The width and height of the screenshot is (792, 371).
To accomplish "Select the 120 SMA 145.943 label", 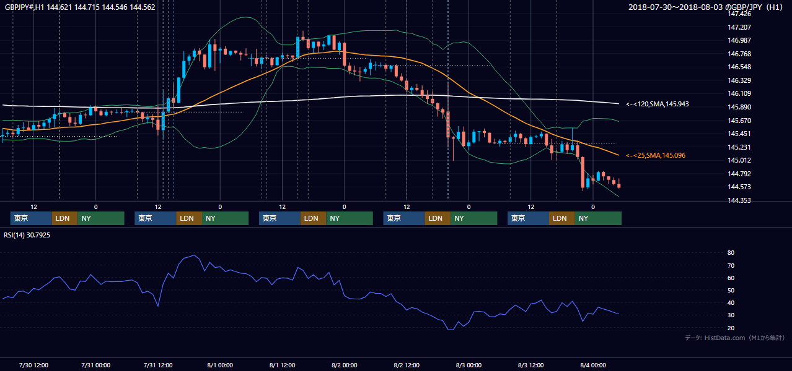I will click(x=657, y=104).
